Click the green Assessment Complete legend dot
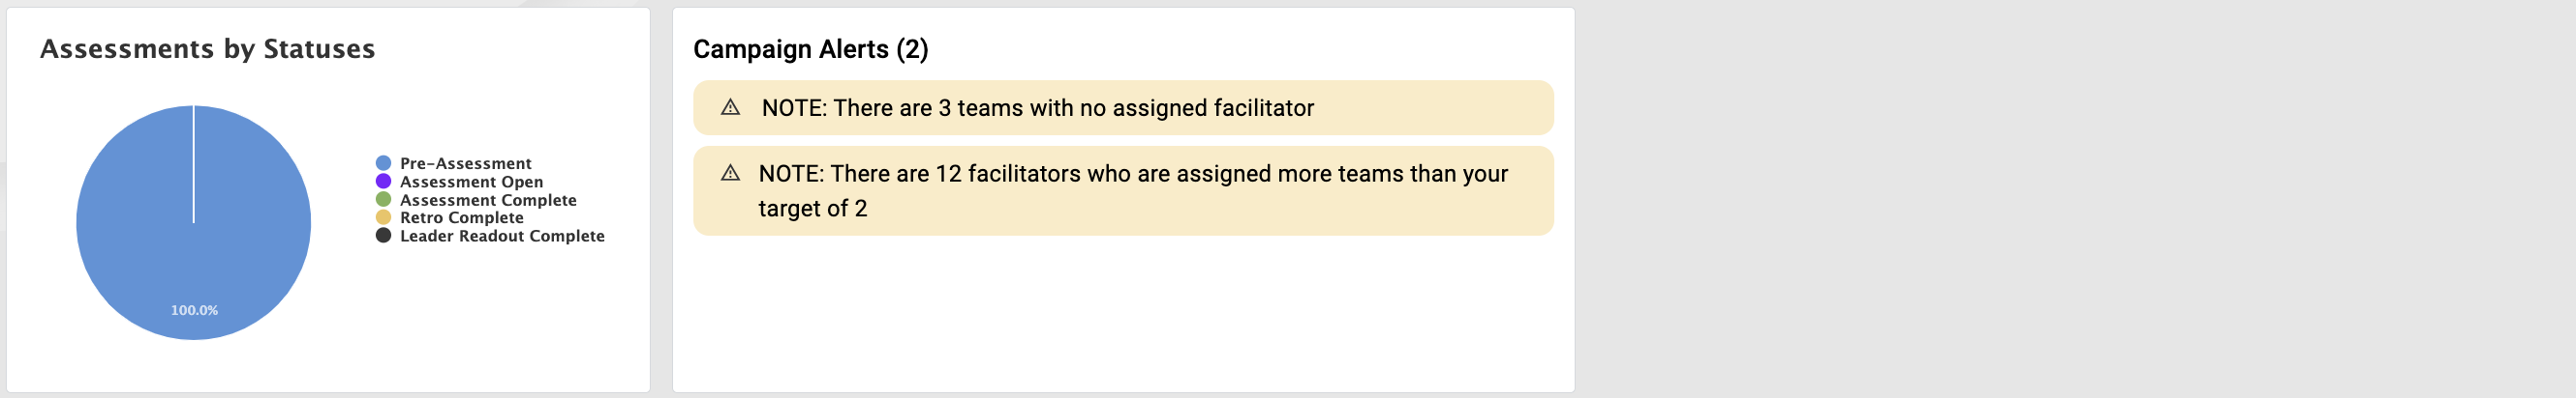The width and height of the screenshot is (2576, 398). point(383,200)
